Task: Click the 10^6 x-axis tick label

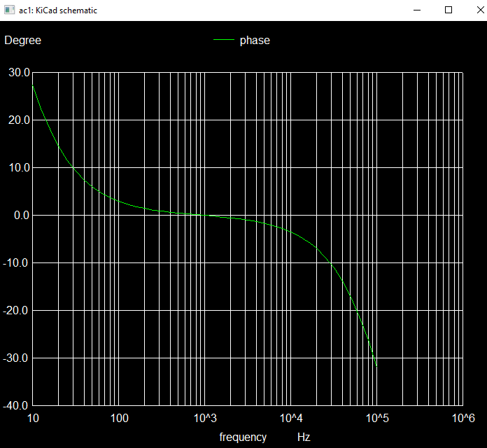Action: [x=463, y=418]
